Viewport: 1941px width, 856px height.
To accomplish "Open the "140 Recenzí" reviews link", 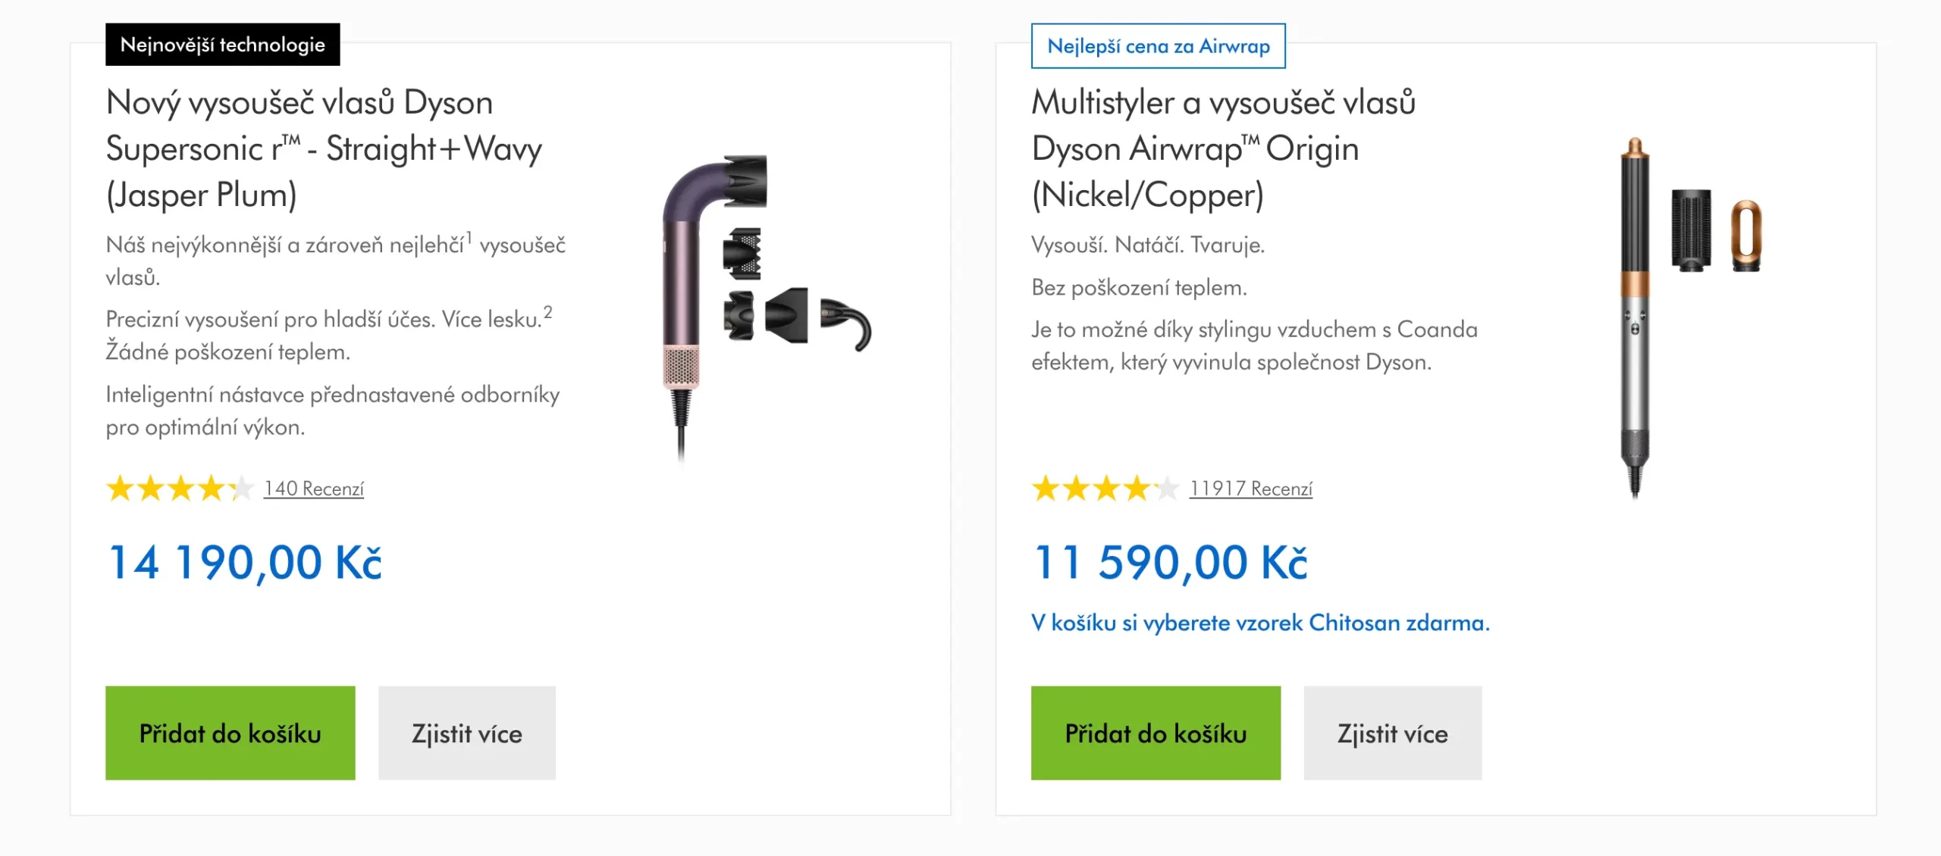I will pos(313,489).
